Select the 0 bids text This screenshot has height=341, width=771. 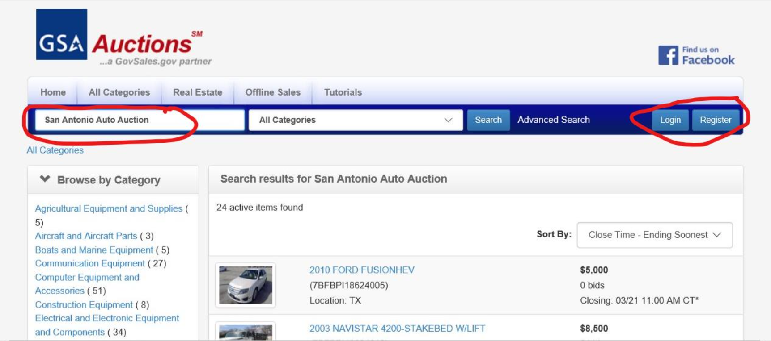tap(592, 285)
